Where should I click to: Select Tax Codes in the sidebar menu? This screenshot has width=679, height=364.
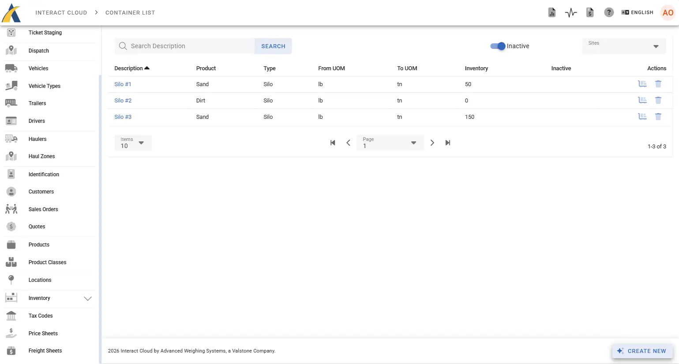tap(40, 315)
